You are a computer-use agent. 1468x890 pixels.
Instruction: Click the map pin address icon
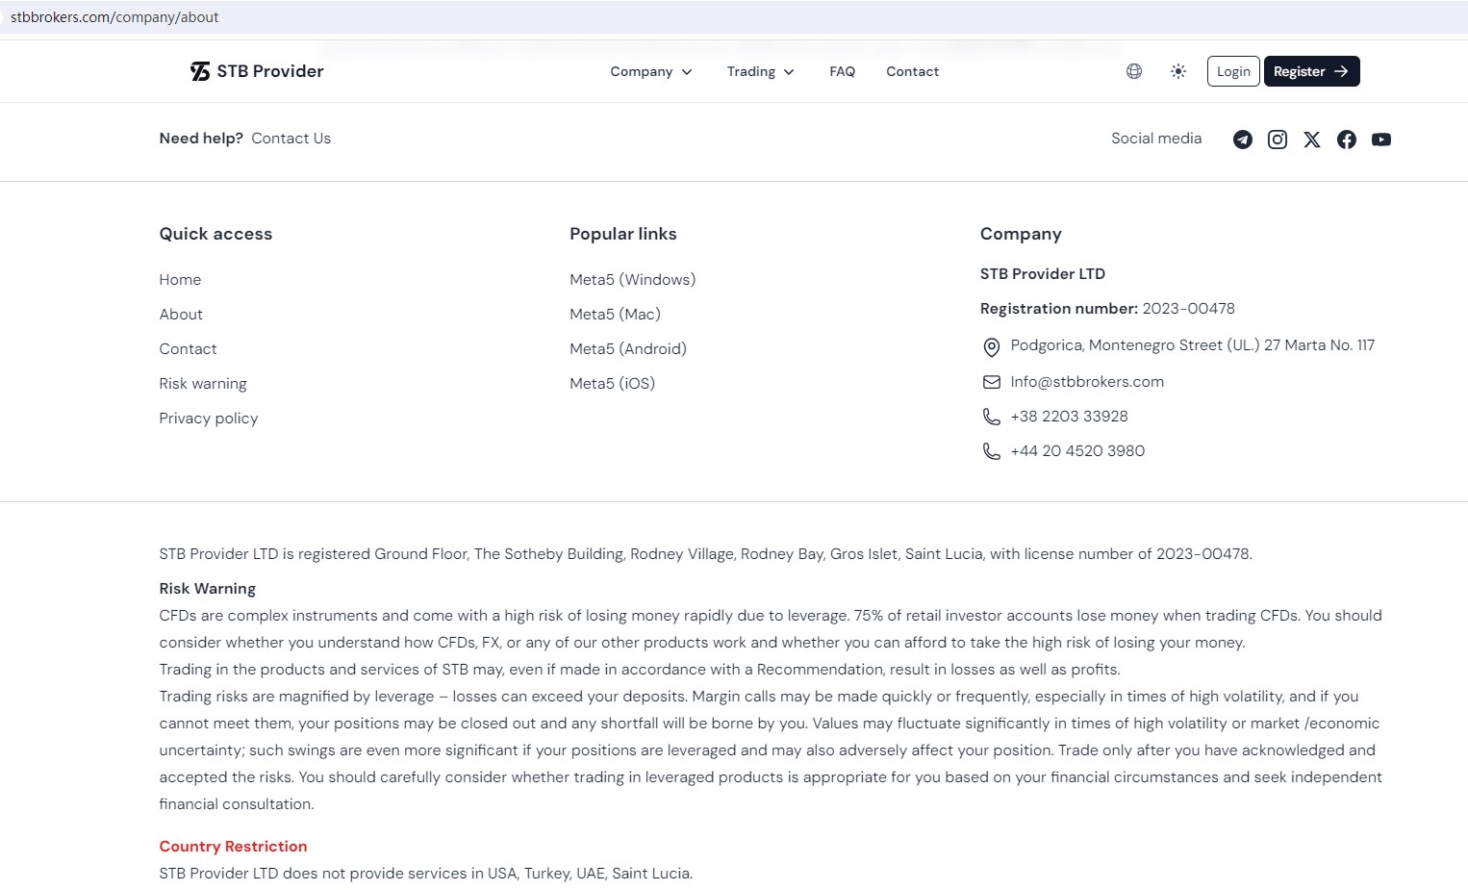coord(992,346)
